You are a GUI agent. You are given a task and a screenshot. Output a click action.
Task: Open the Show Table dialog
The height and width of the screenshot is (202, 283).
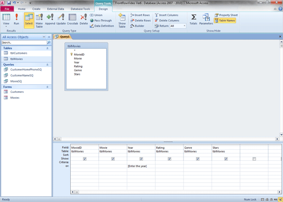[122, 20]
